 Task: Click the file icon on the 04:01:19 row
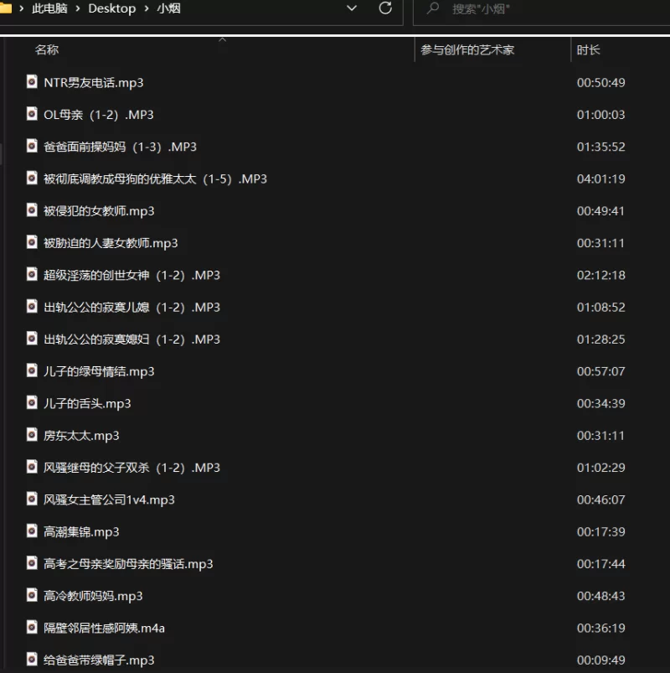tap(32, 178)
